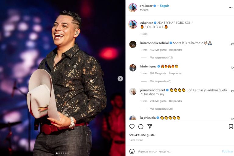
Task: Select the carousel pagination dots
Action: 62,153
